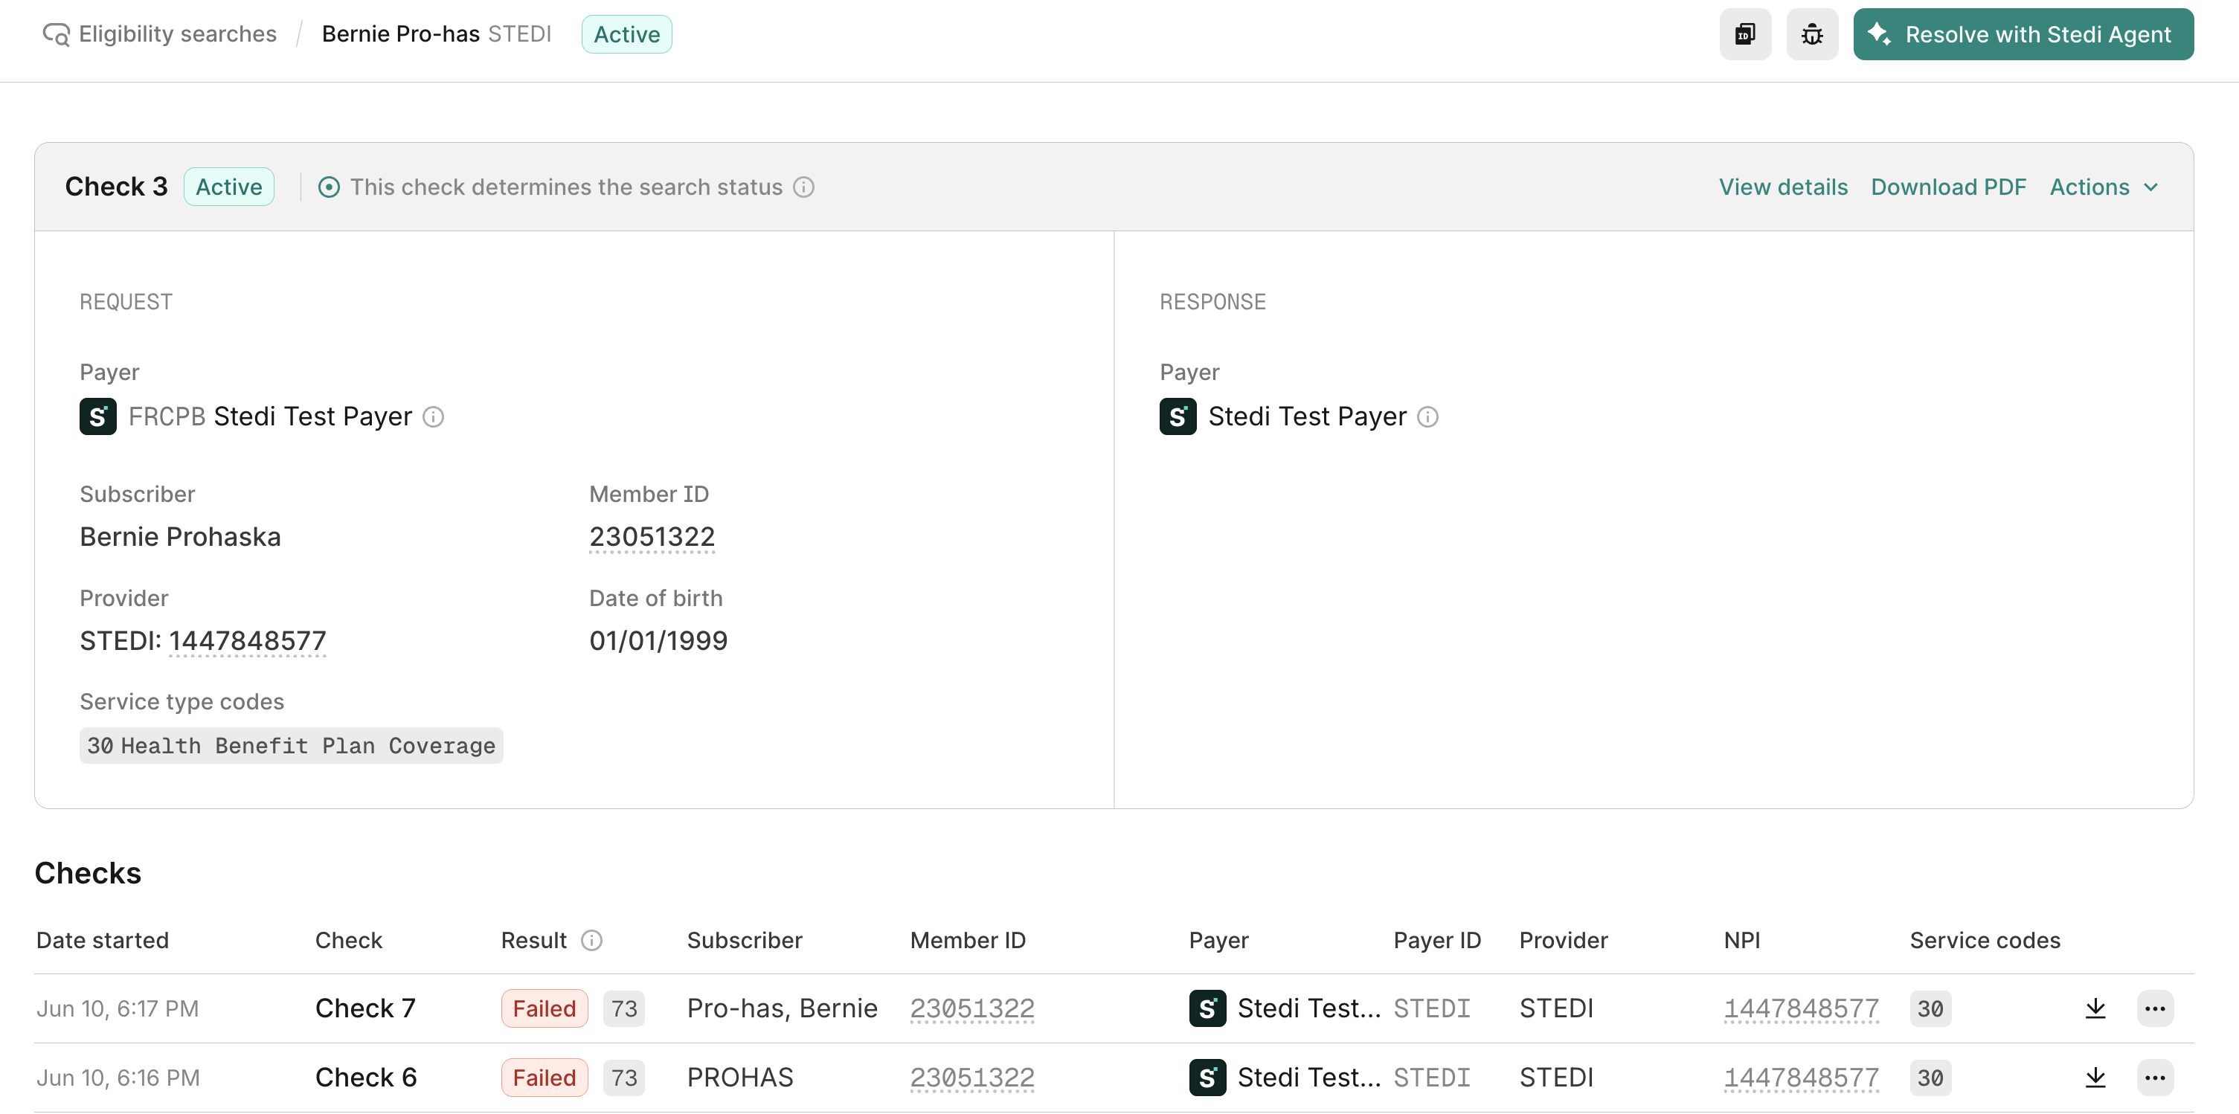Click date of birth 01/01/1999
Viewport: 2239px width, 1114px height.
(x=658, y=640)
